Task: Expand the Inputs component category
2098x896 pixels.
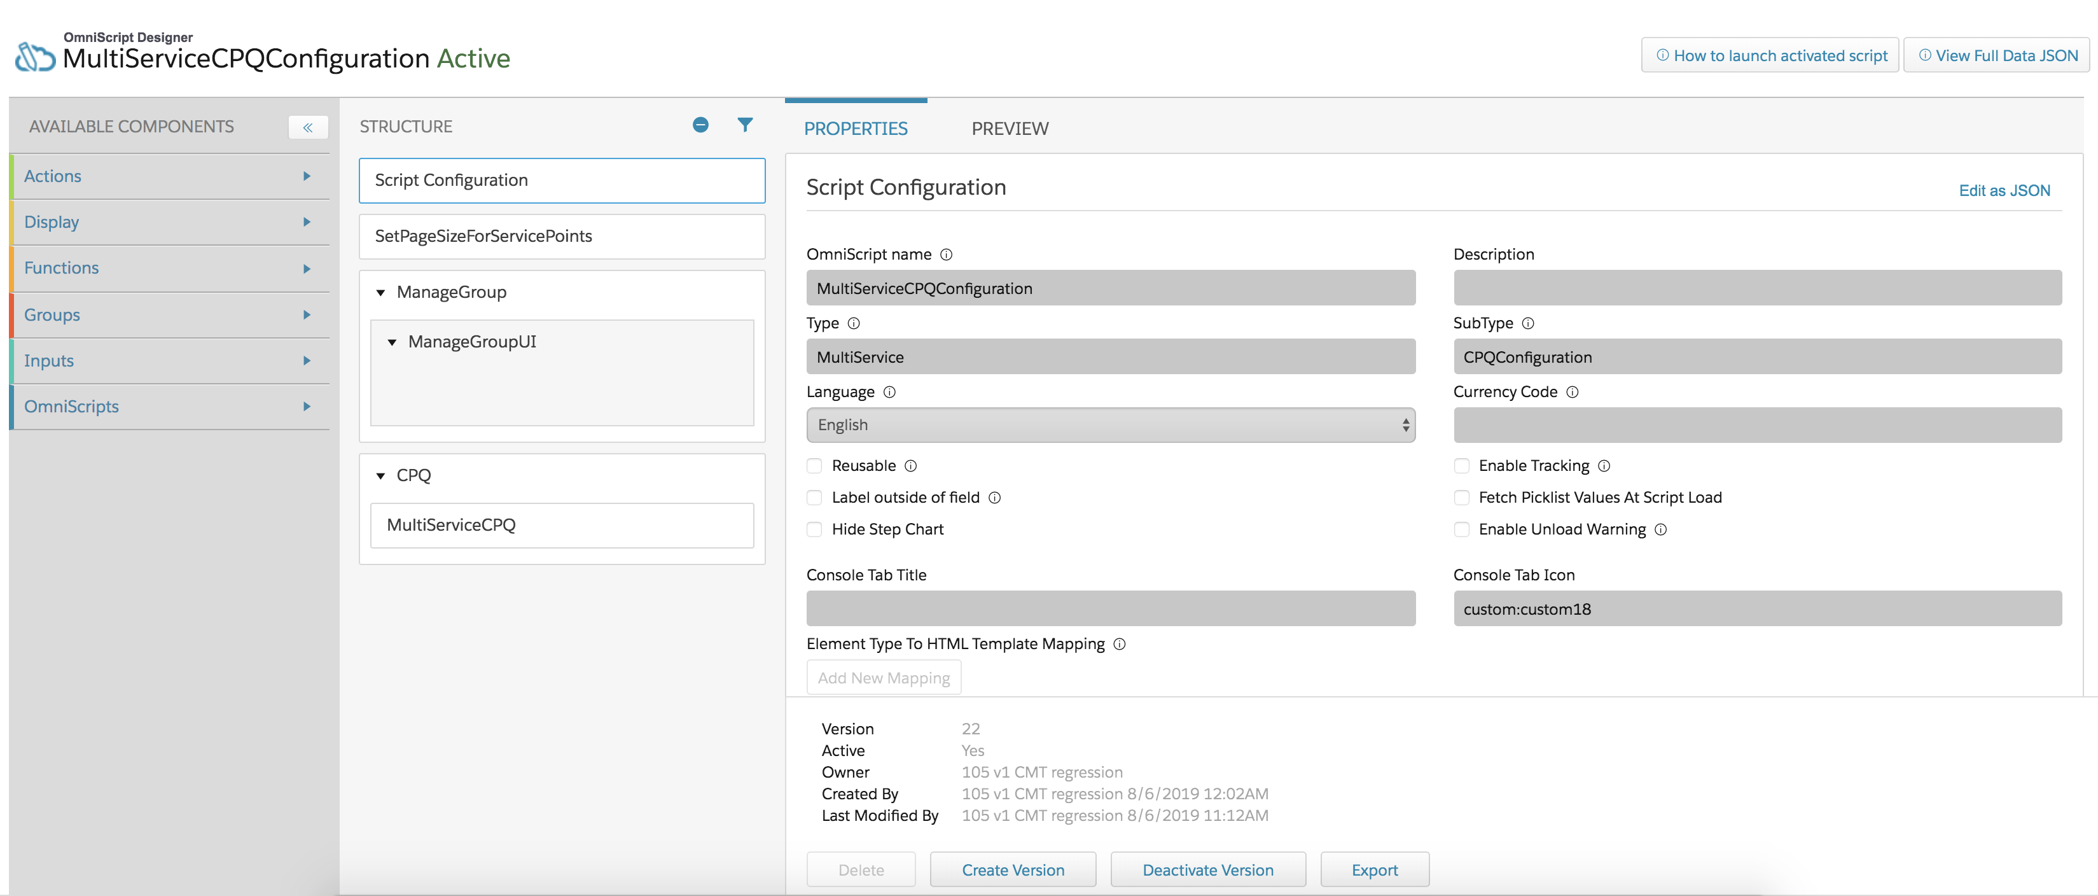Action: click(169, 361)
